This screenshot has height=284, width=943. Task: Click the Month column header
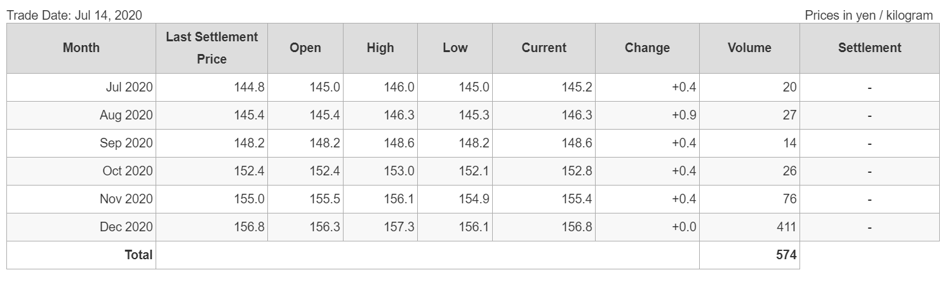click(81, 48)
